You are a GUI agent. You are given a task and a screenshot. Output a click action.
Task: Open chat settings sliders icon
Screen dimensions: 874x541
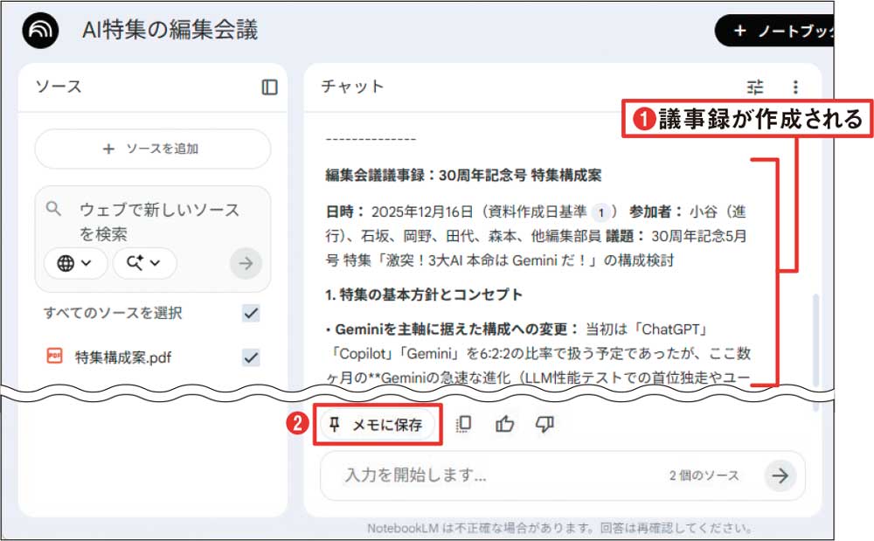[x=755, y=87]
